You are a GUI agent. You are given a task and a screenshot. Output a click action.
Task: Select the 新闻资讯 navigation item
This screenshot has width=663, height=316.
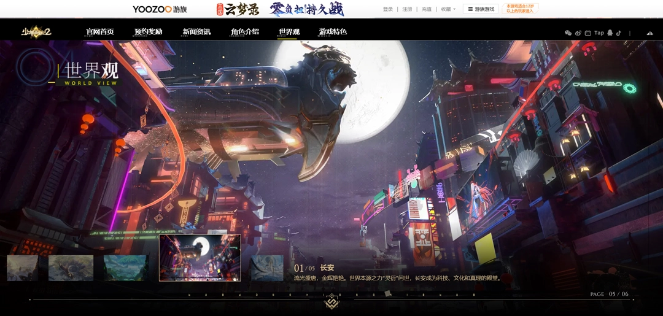point(196,32)
